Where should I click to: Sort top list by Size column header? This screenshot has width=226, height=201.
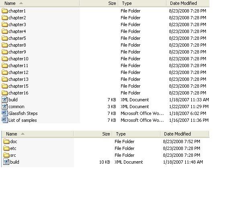[99, 3]
